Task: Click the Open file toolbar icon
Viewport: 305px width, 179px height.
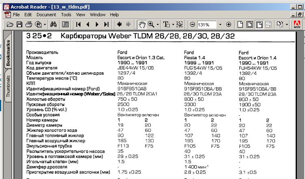Action: pos(10,24)
